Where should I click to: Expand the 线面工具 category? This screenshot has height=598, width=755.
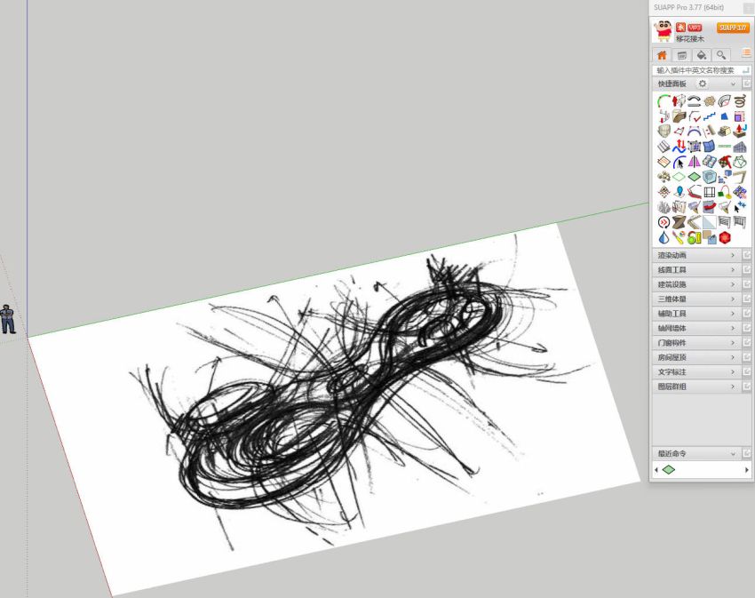(696, 270)
